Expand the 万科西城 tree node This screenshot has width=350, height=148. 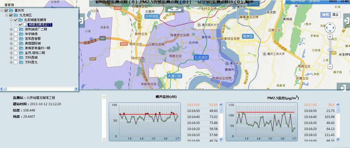coord(11,57)
